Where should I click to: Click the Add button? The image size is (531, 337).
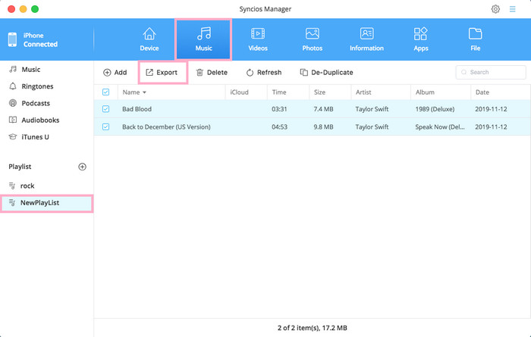point(115,73)
